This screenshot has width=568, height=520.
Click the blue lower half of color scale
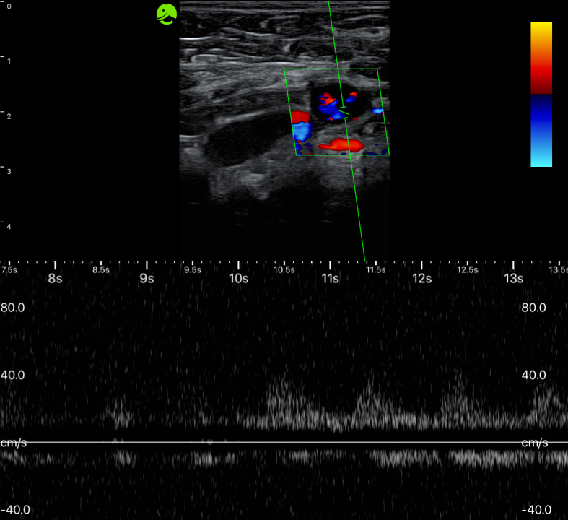(x=541, y=131)
